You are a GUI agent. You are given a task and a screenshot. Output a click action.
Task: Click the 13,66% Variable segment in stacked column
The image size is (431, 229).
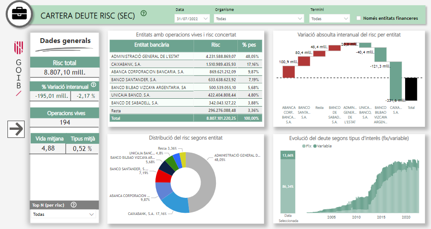pyautogui.click(x=288, y=155)
